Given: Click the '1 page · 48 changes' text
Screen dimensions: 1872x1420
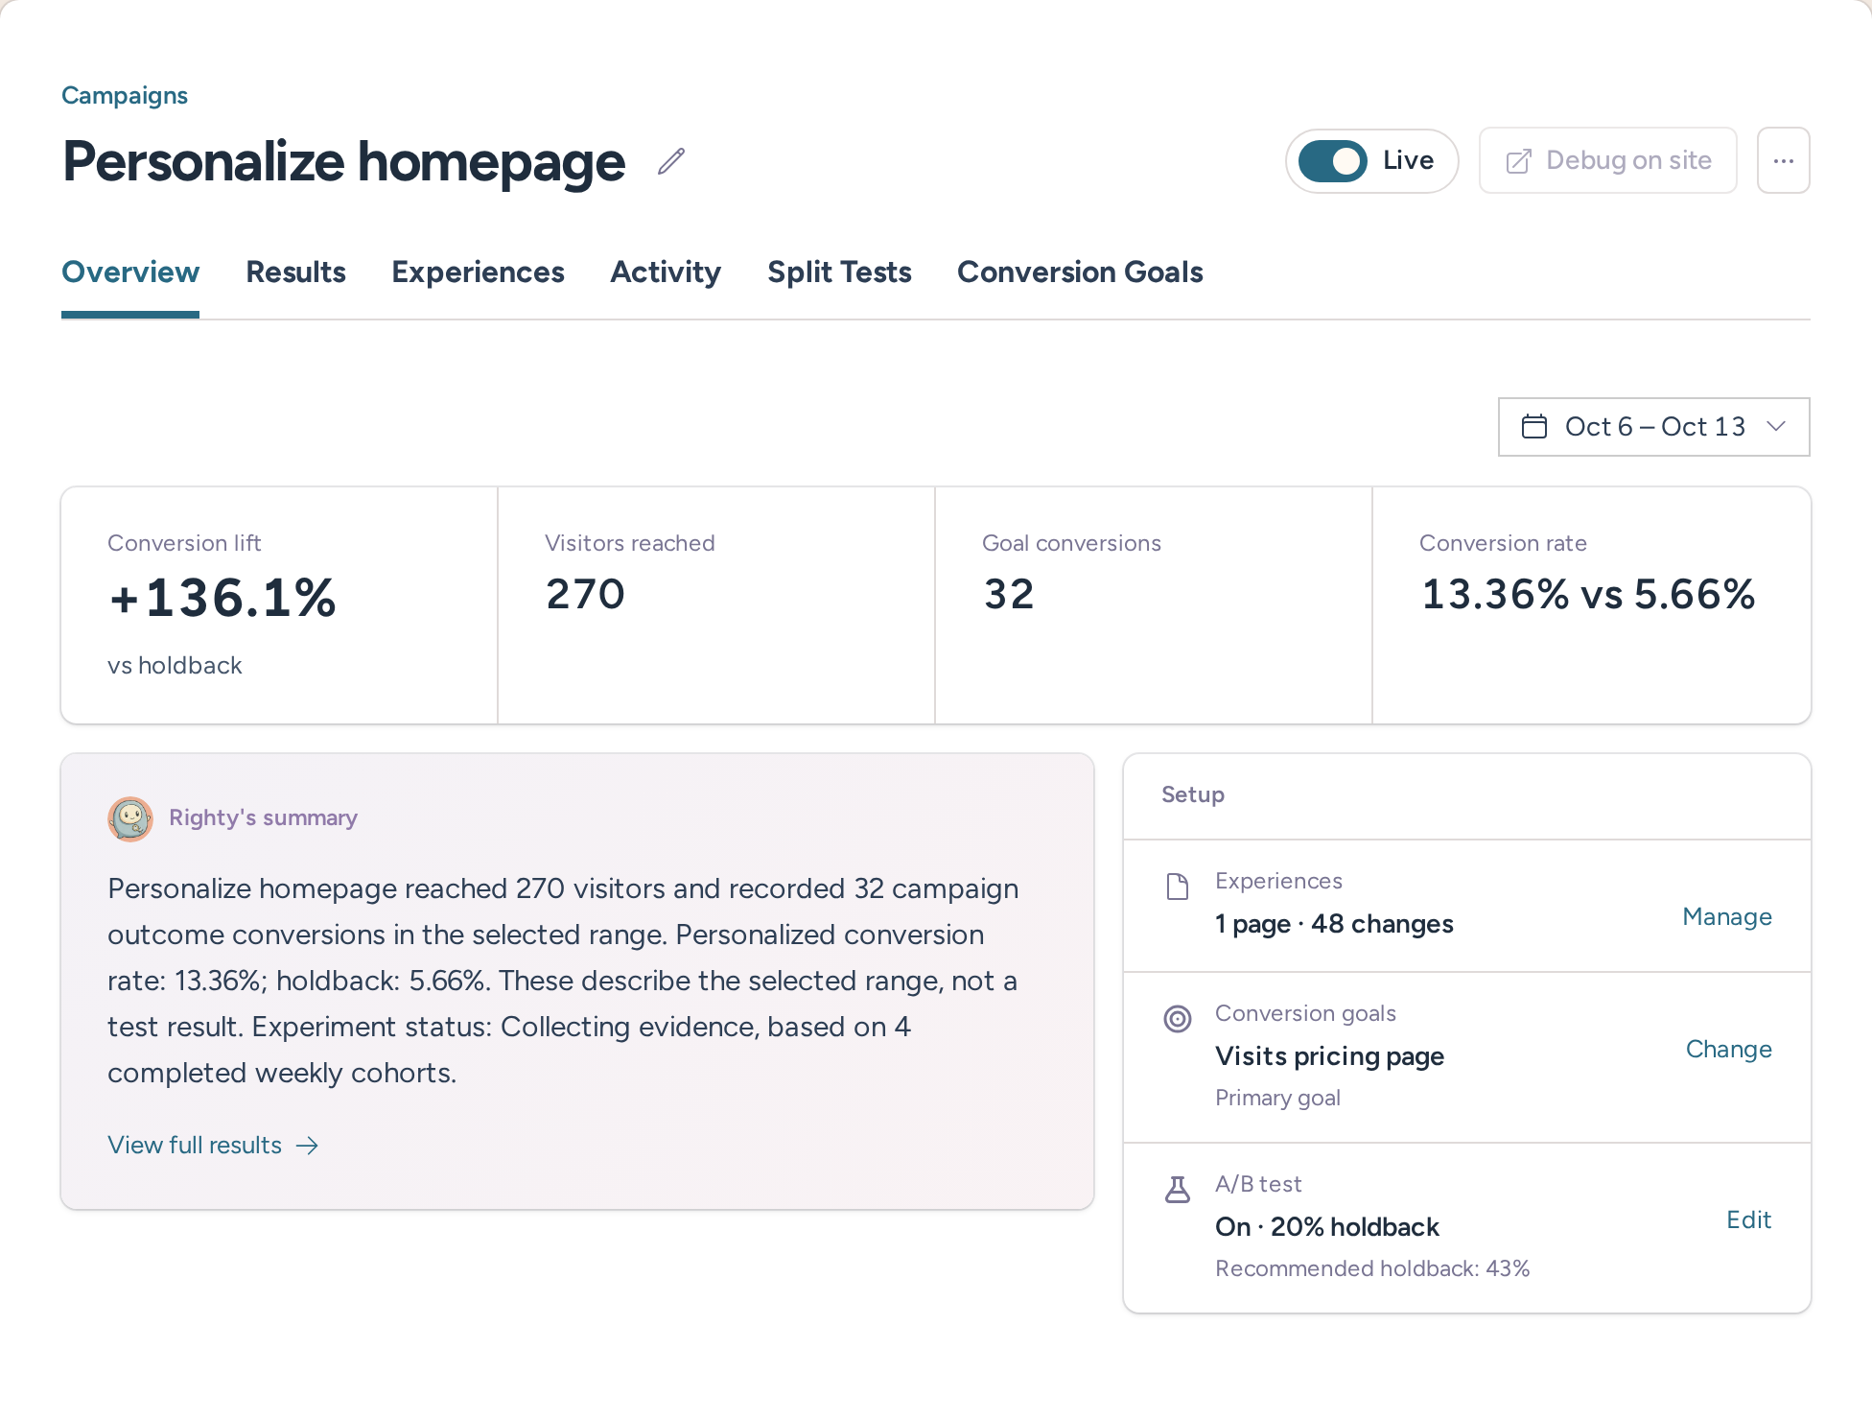Looking at the screenshot, I should [1334, 924].
